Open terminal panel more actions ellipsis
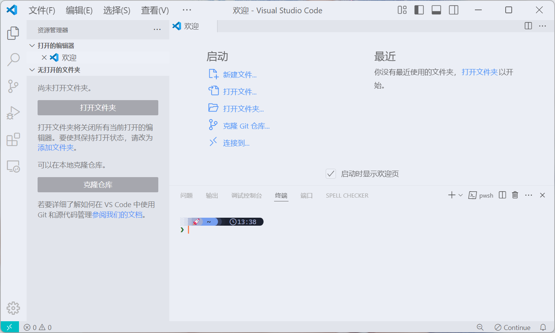 (x=529, y=195)
